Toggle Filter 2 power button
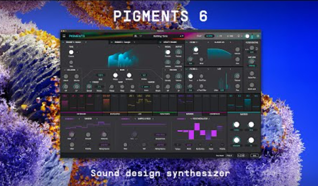This screenshot has height=186, width=318. tap(187, 69)
